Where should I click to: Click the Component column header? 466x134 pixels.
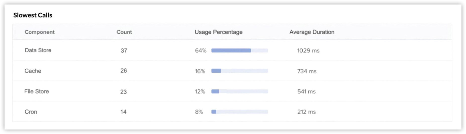(39, 32)
